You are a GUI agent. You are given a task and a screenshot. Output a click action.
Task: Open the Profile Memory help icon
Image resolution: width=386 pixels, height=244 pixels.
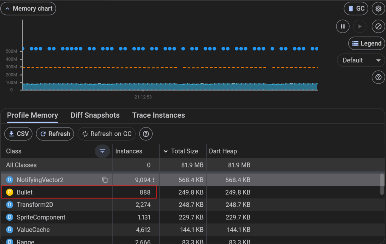tap(146, 134)
